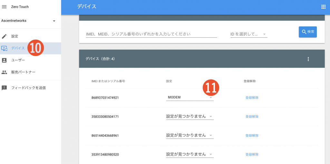Open the settings dropdown for device 353913480980520

pos(190,154)
